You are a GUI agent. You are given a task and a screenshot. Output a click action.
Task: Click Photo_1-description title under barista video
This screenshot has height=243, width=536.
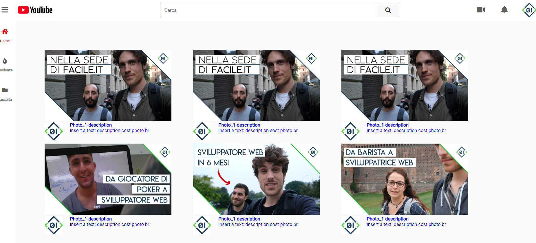pyautogui.click(x=388, y=219)
